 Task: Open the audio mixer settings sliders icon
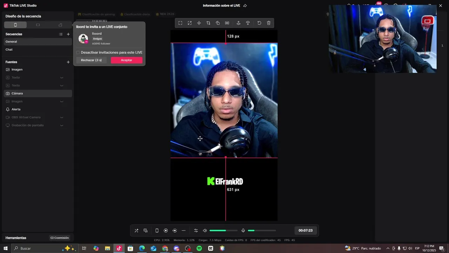196,231
